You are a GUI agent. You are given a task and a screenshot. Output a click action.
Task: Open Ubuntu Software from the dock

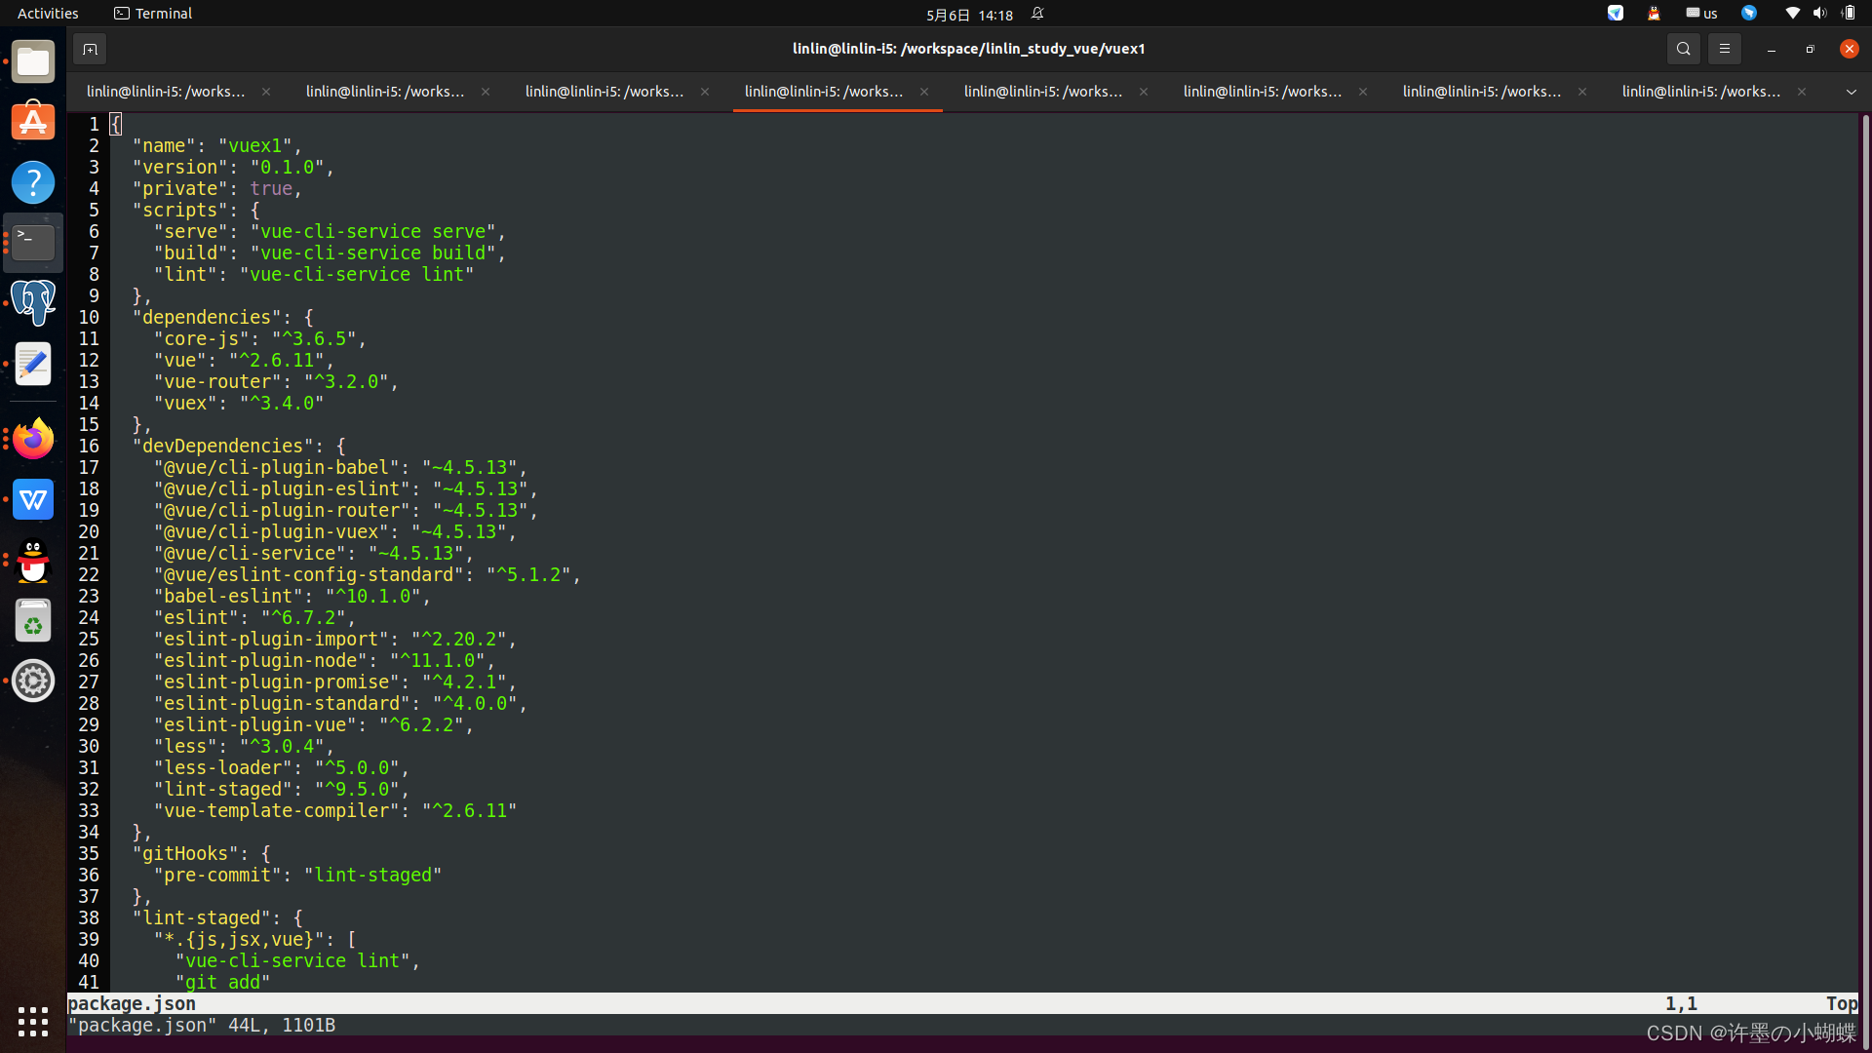click(x=33, y=121)
